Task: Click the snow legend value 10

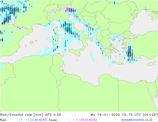Action: [78, 120]
